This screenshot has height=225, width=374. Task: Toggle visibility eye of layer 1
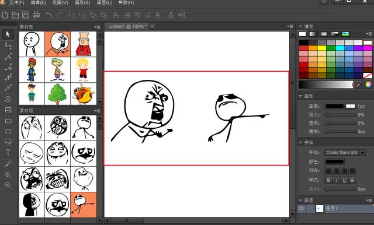click(302, 209)
